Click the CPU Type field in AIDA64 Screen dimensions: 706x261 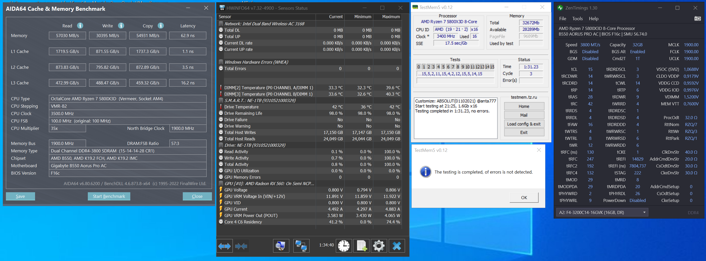pyautogui.click(x=128, y=98)
